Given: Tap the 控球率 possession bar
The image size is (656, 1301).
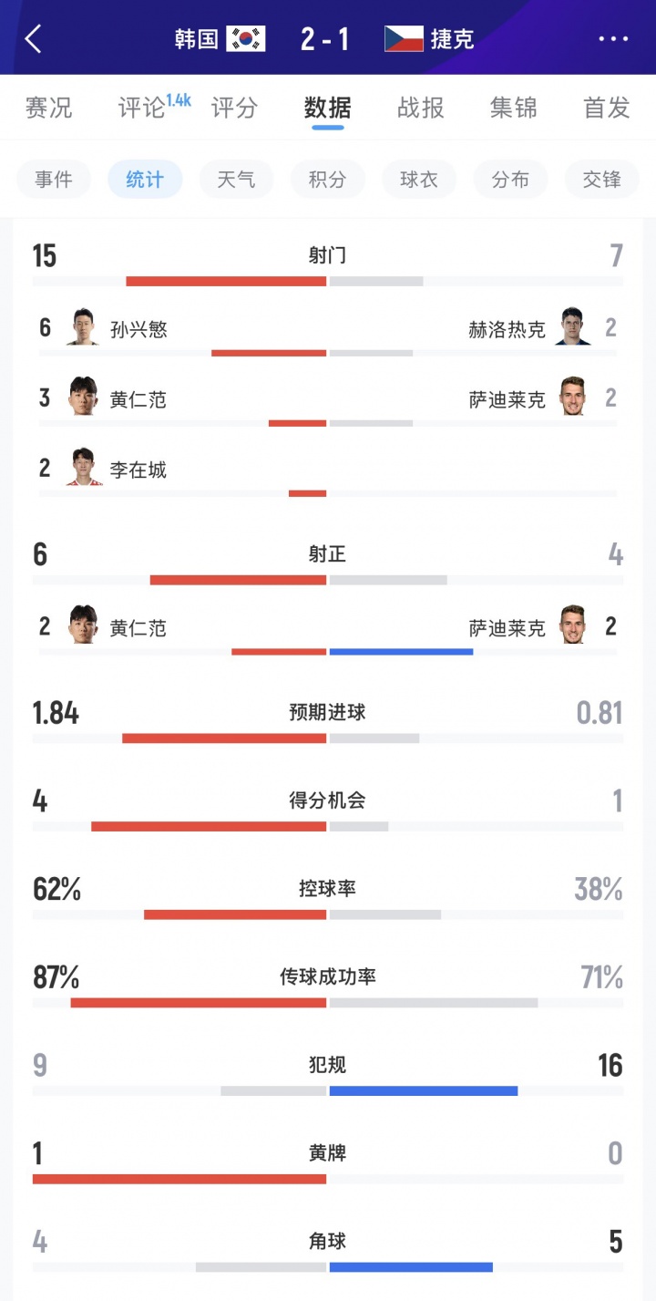Looking at the screenshot, I should pyautogui.click(x=328, y=914).
